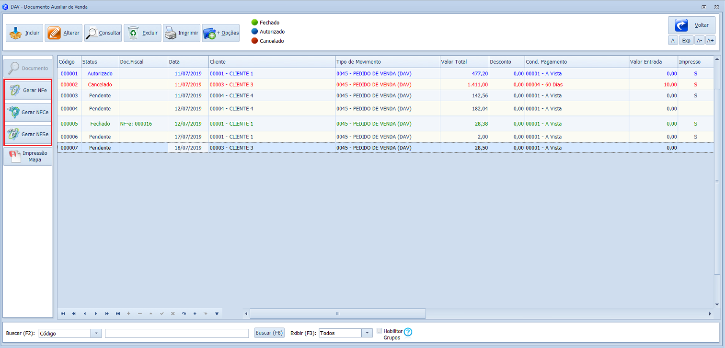This screenshot has height=348, width=725.
Task: Click the A+ font increase button
Action: 710,41
